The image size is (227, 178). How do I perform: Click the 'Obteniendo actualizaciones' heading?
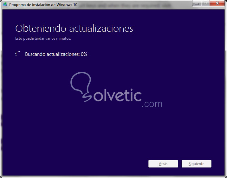(74, 28)
